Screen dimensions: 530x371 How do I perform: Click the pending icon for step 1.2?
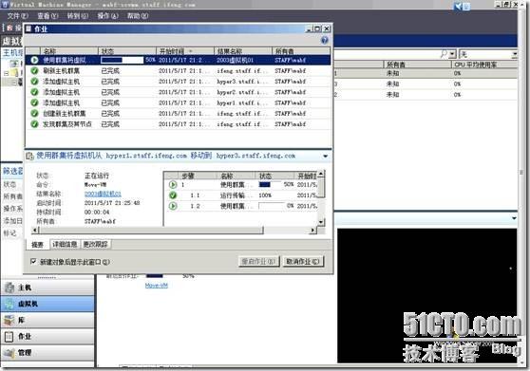coord(173,206)
